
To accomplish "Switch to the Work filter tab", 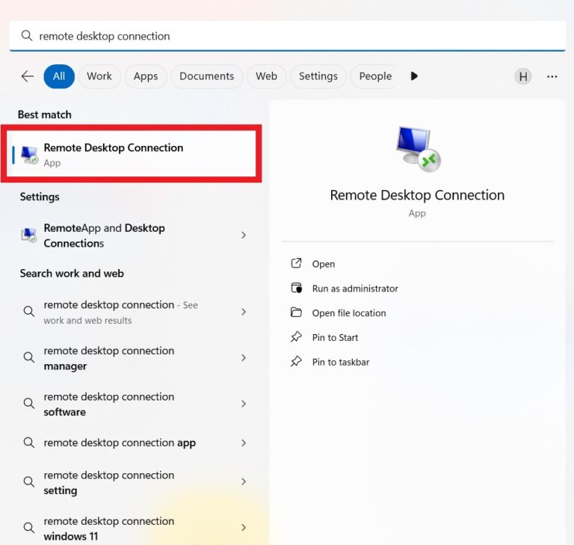I will tap(99, 76).
